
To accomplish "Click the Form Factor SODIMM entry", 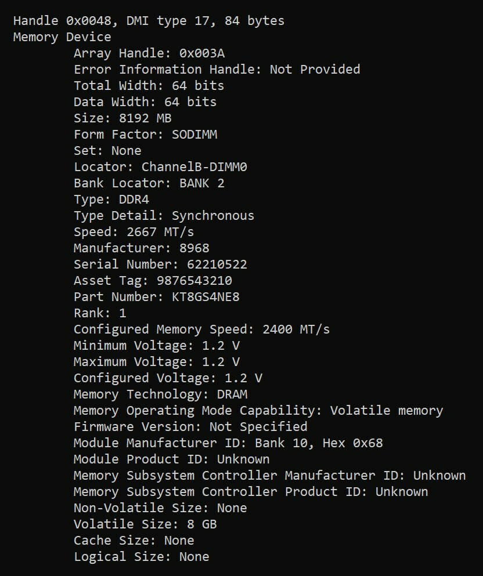I will click(146, 135).
